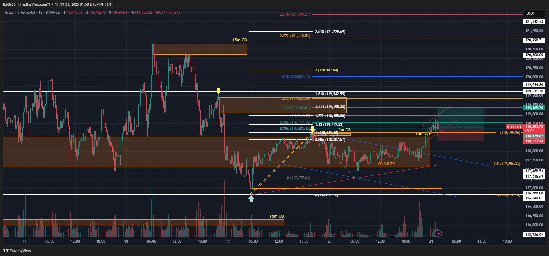
Task: Click the 118,000.00 price scale tick
Action: point(534,151)
